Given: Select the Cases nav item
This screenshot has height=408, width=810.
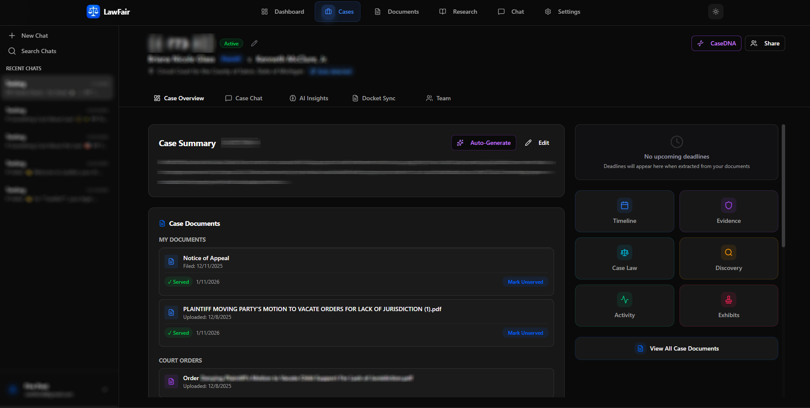Looking at the screenshot, I should pos(337,12).
